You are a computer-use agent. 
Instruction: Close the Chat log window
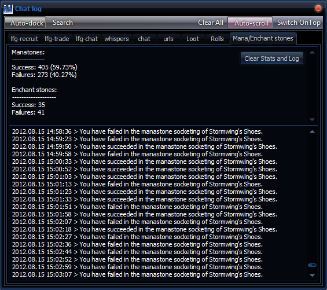pos(318,8)
